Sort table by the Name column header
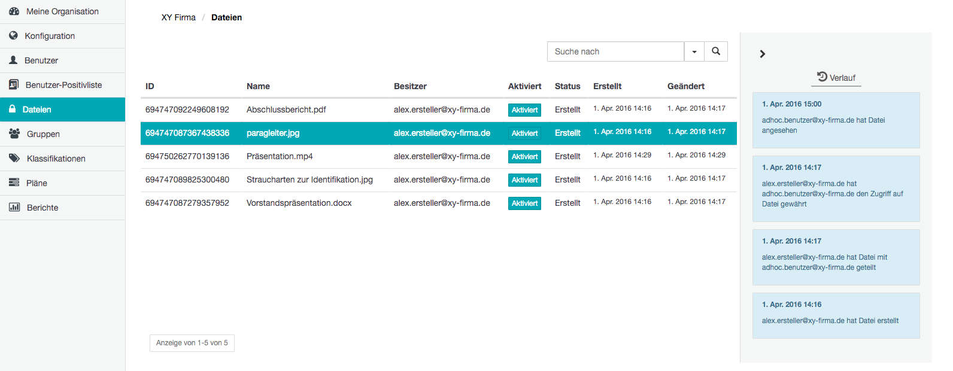953x371 pixels. pos(258,86)
